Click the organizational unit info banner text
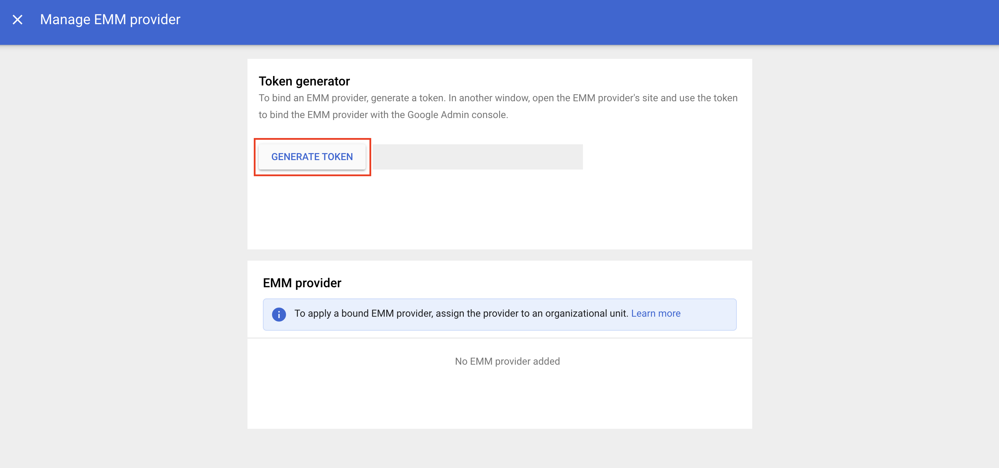This screenshot has width=999, height=468. (x=461, y=314)
